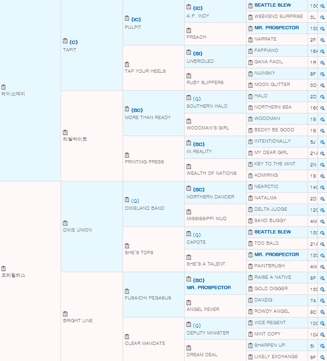Screen dimensions: 327x361
Task: Click the clipboard icon above 프리릴리스
Action: tap(3, 268)
